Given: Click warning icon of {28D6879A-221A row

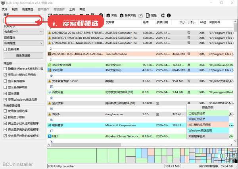Looking at the screenshot, I should point(50,33).
